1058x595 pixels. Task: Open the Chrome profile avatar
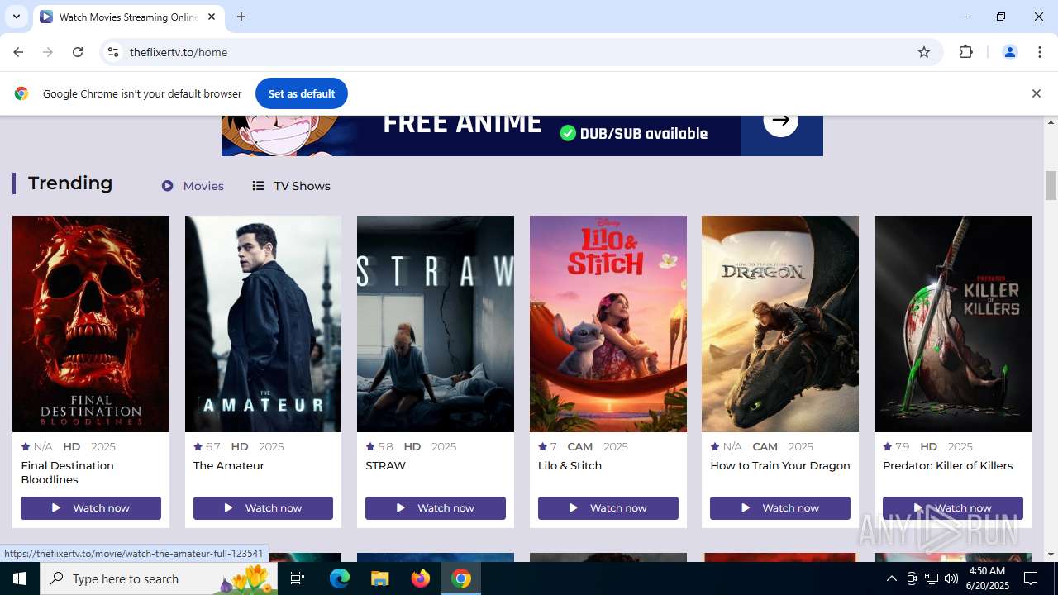[1009, 52]
